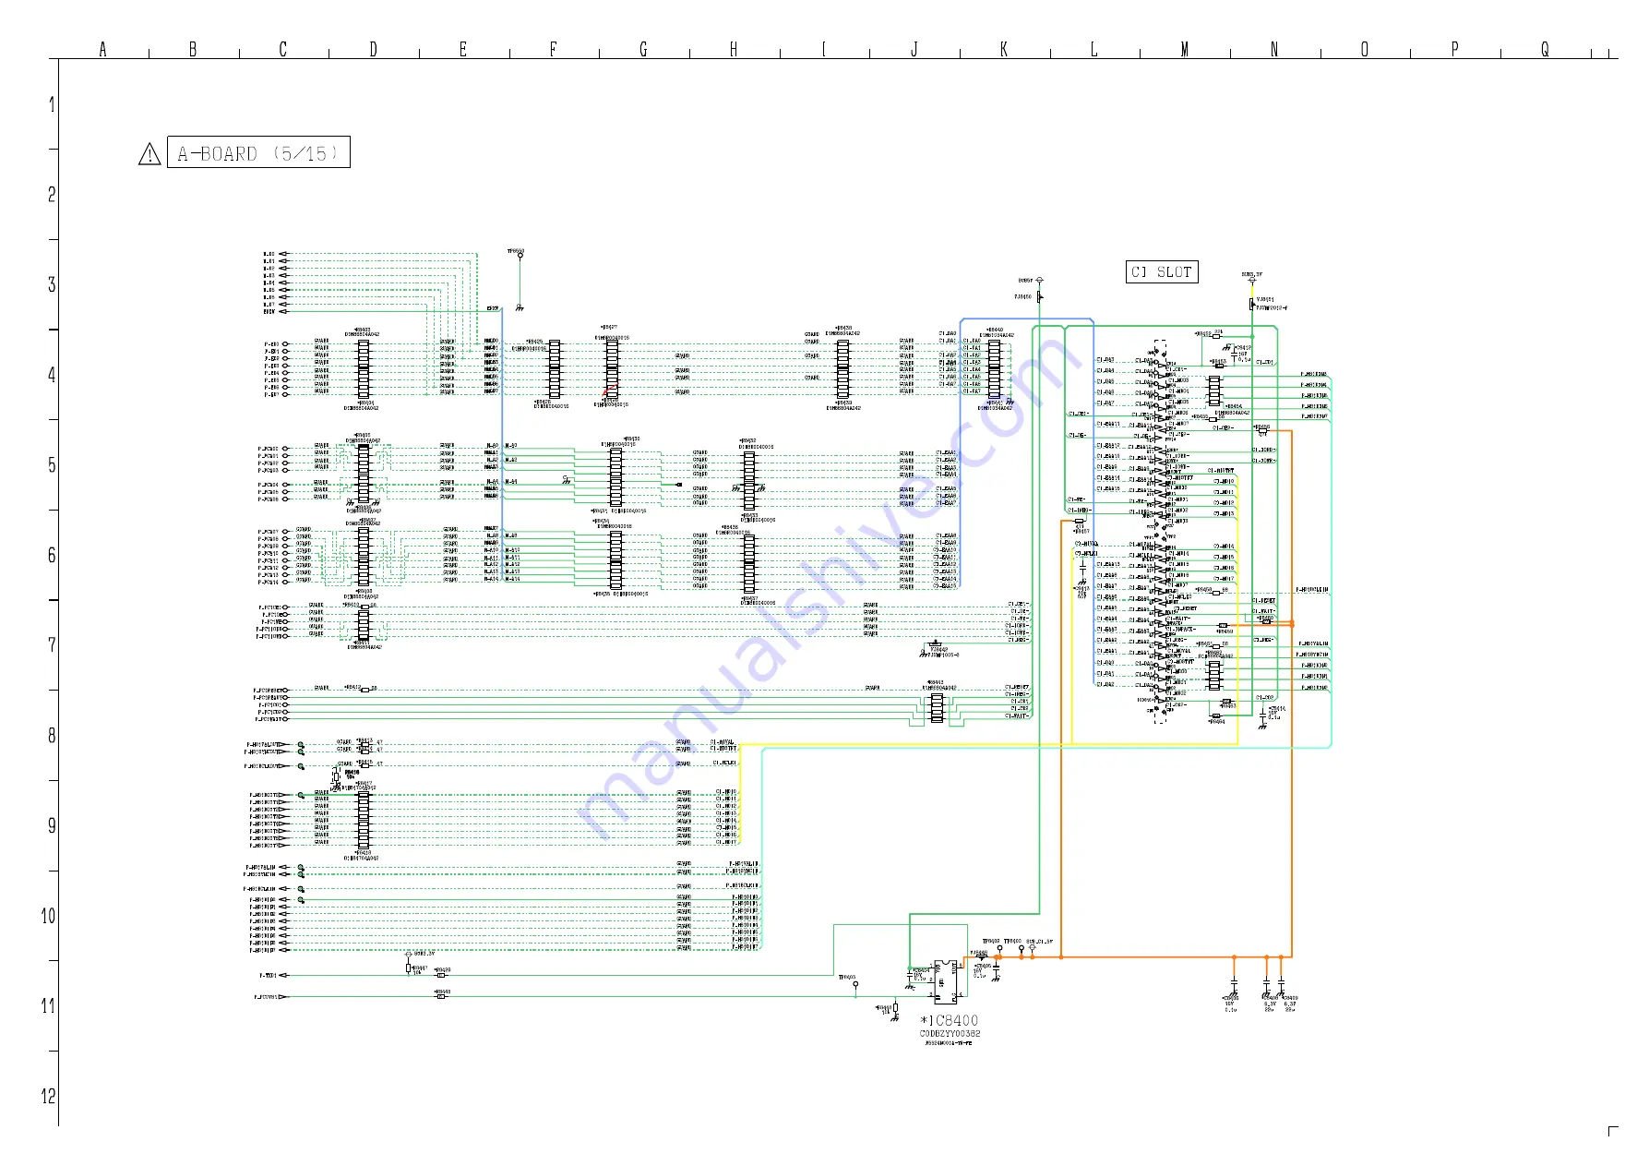This screenshot has width=1649, height=1166.
Task: Click the part number C0DBZYY00382
Action: 950,1034
